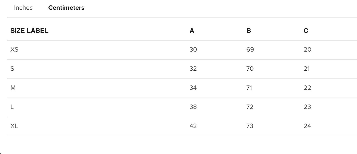Click column header C
Screen dimensions: 357x154
coord(306,31)
